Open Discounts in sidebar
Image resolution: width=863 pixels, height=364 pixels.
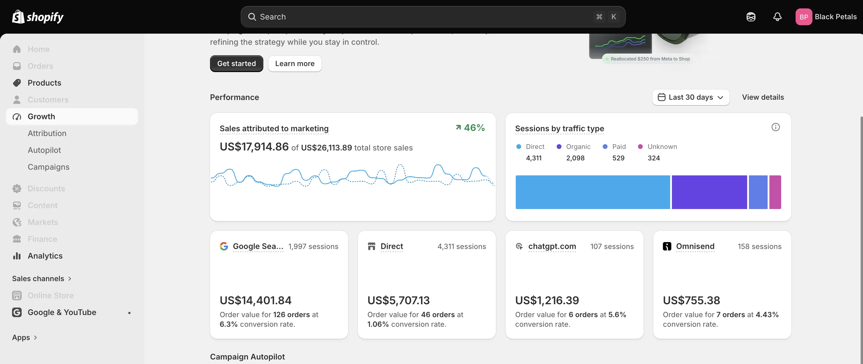coord(72,189)
